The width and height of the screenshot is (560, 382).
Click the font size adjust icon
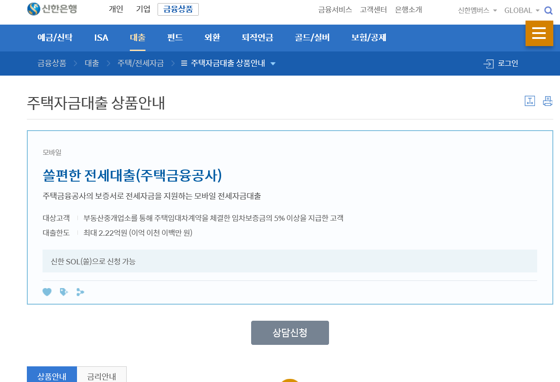point(530,101)
